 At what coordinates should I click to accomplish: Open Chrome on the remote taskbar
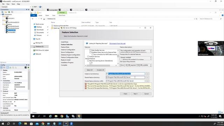(62, 116)
